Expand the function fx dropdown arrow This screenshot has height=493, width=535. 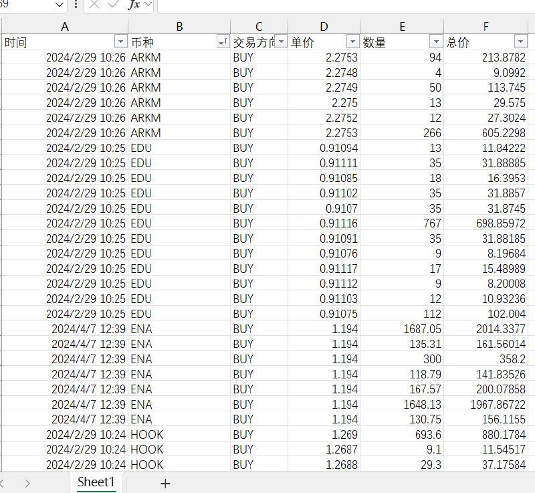(148, 5)
